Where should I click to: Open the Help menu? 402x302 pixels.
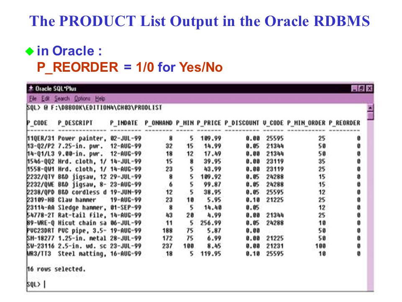pos(100,99)
